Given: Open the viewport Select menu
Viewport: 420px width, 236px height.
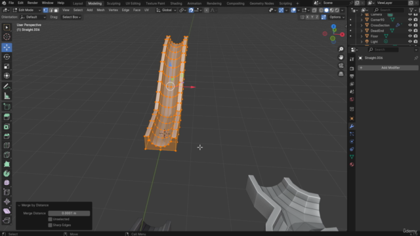Looking at the screenshot, I should point(78,10).
